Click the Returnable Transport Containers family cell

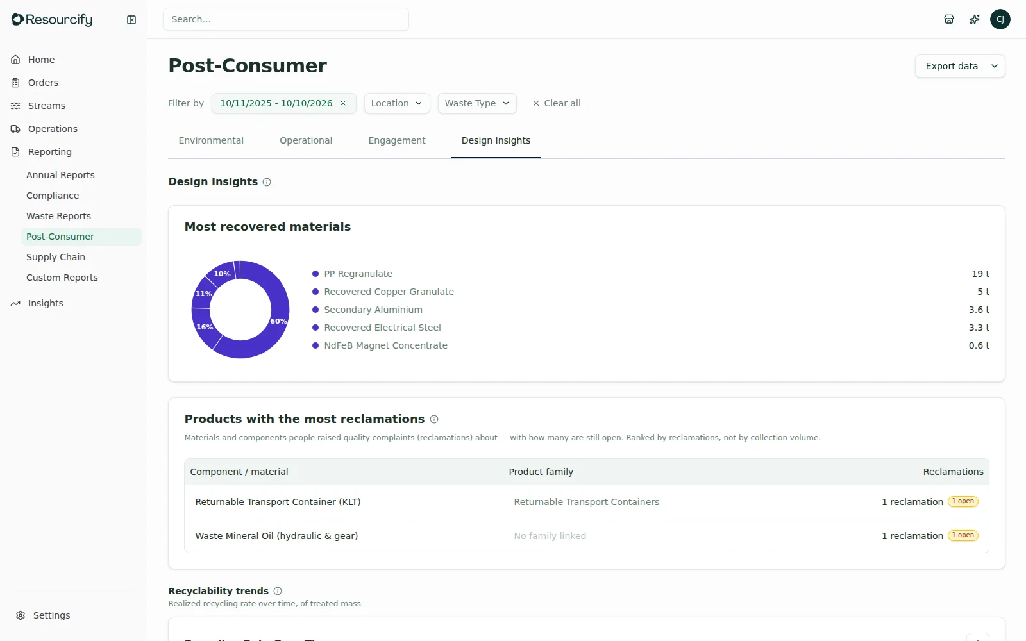pyautogui.click(x=587, y=502)
